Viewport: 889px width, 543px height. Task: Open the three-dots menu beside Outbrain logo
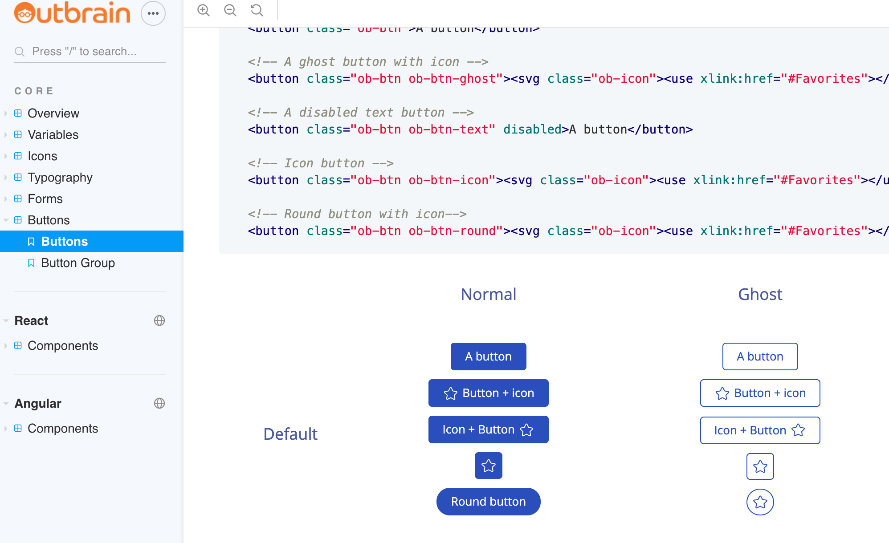point(153,13)
